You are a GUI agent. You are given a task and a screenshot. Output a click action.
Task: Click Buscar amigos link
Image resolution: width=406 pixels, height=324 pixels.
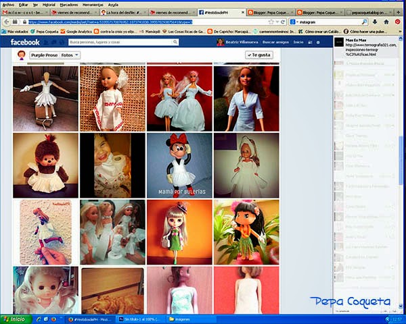pyautogui.click(x=275, y=42)
